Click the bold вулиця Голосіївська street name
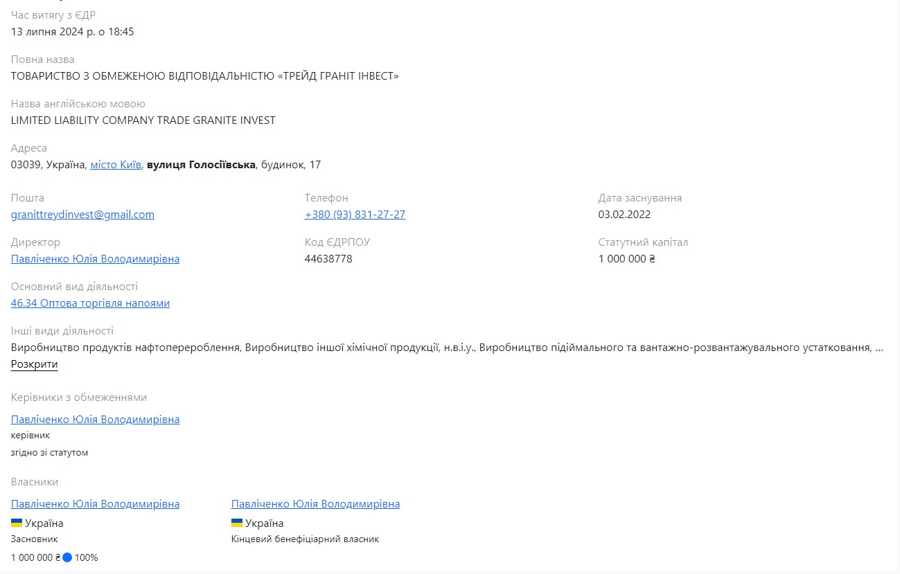Screen dimensions: 900x574 tap(201, 165)
